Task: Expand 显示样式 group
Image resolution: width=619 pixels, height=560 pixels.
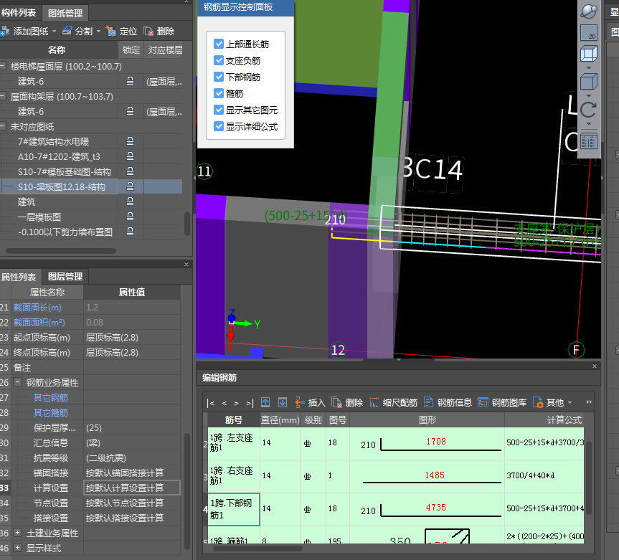Action: tap(17, 548)
